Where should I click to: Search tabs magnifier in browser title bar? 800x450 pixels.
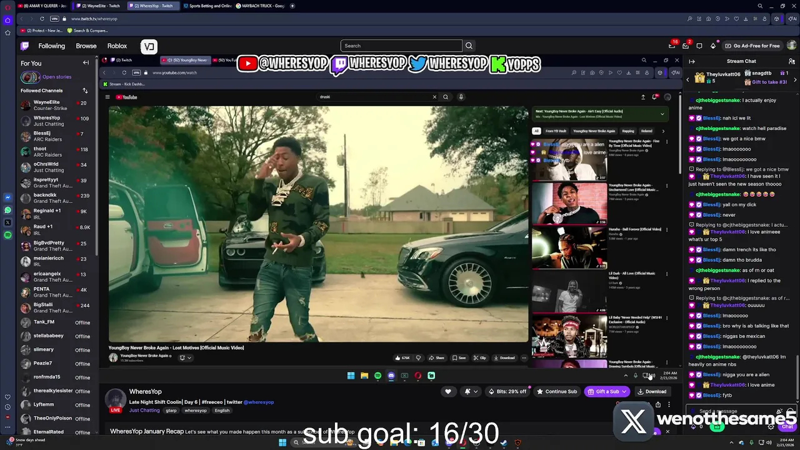[x=760, y=6]
